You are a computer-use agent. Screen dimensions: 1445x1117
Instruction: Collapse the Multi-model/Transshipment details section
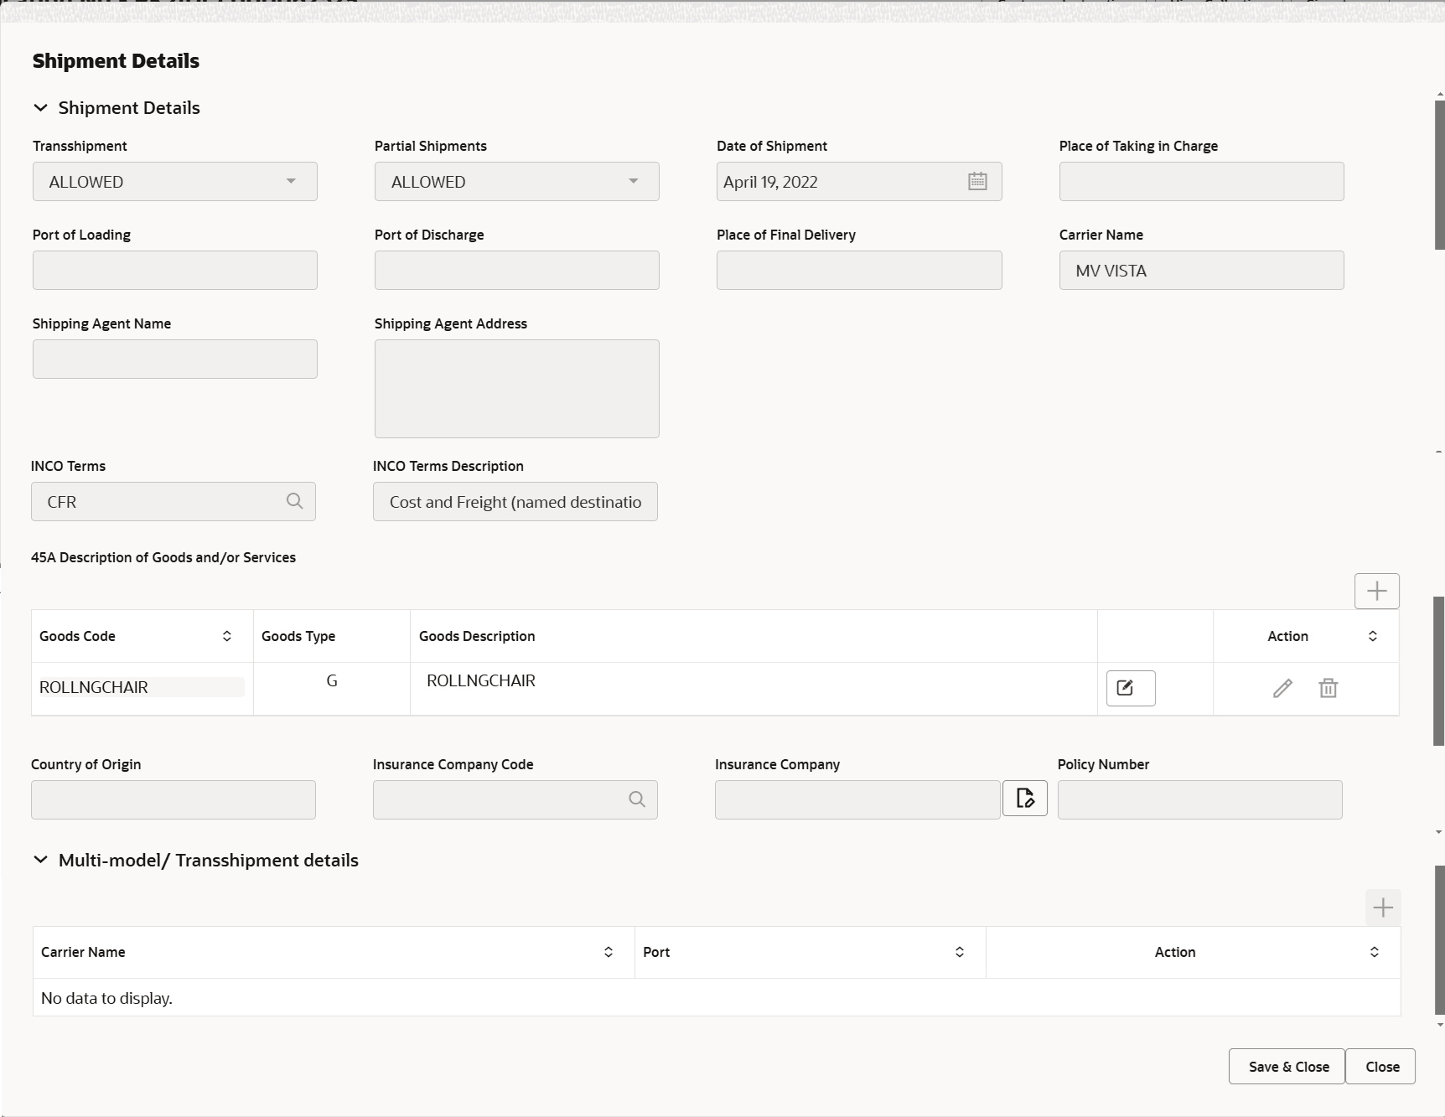[40, 860]
